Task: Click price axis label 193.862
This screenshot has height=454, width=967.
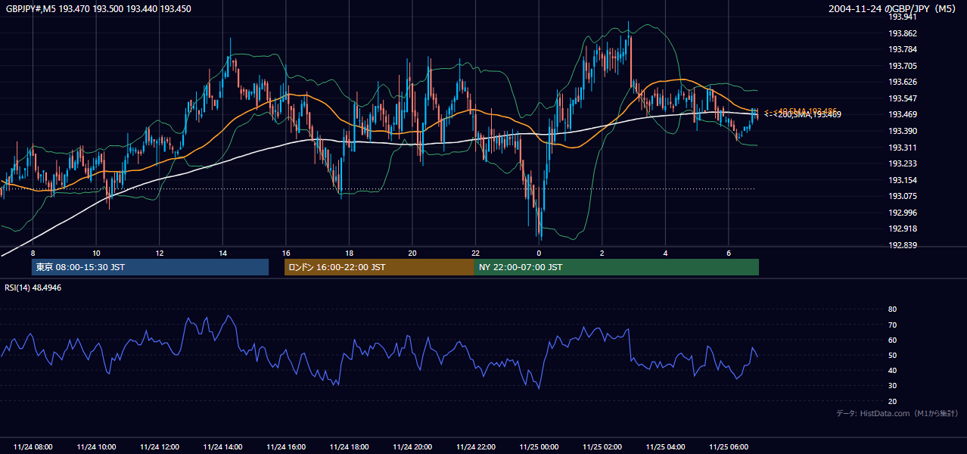Action: (x=903, y=33)
